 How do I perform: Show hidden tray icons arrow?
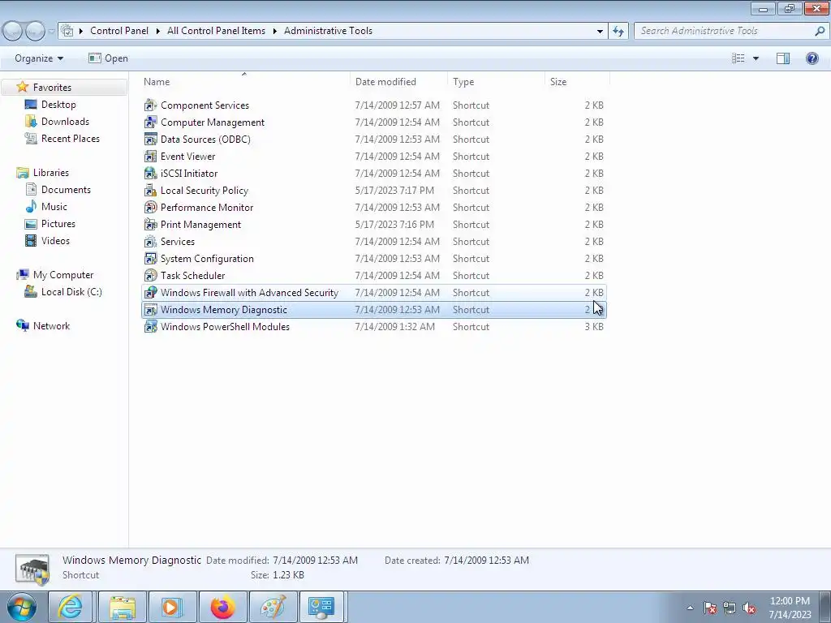click(690, 608)
